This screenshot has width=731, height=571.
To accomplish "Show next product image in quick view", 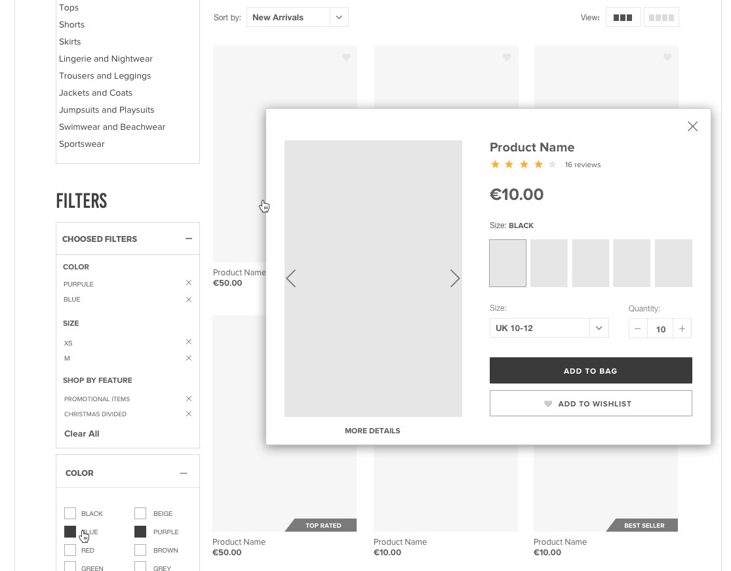I will click(x=455, y=278).
